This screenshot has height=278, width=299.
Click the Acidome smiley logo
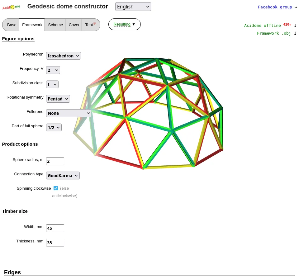tap(12, 7)
